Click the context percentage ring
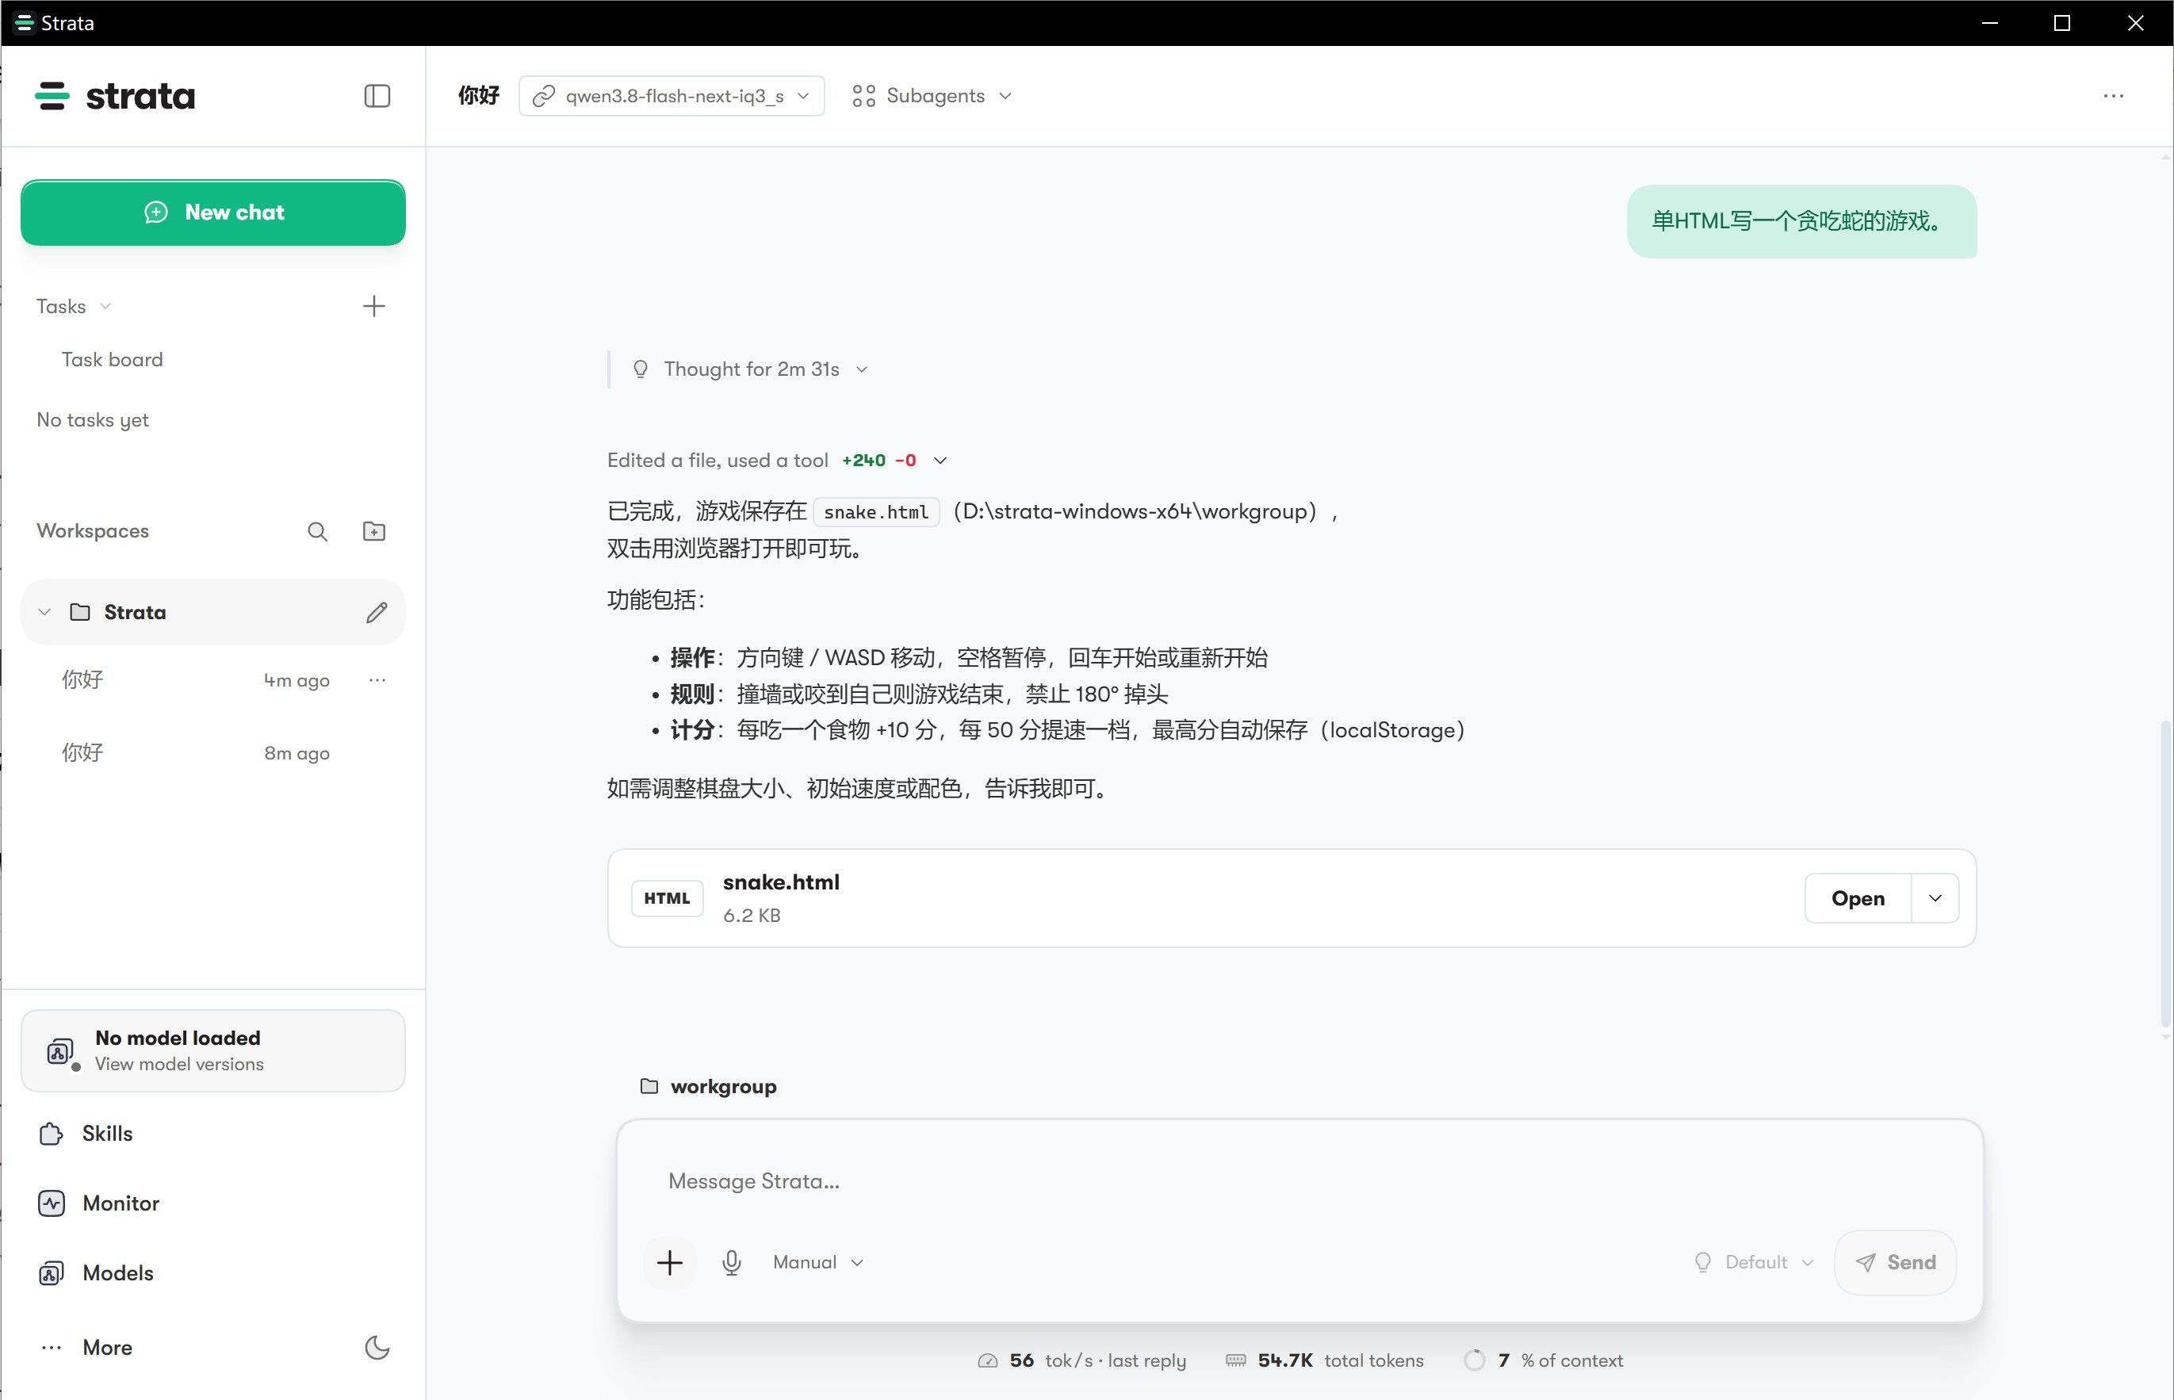Image resolution: width=2174 pixels, height=1400 pixels. tap(1475, 1361)
